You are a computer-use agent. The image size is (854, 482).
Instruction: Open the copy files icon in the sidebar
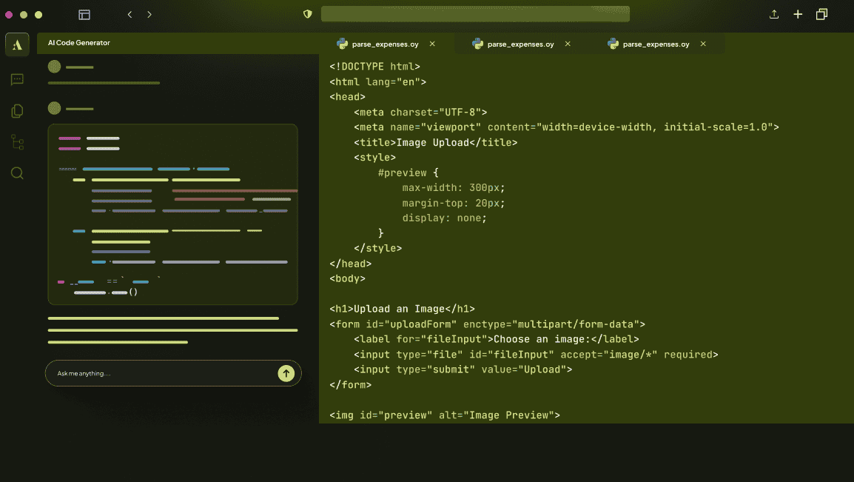click(17, 111)
